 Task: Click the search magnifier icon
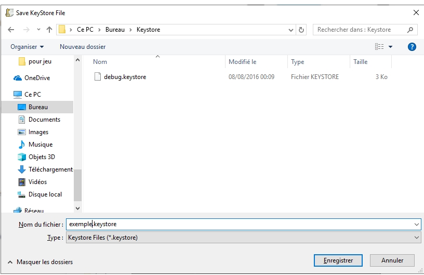[x=410, y=30]
